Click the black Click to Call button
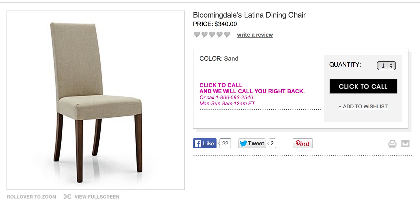 coord(363,86)
